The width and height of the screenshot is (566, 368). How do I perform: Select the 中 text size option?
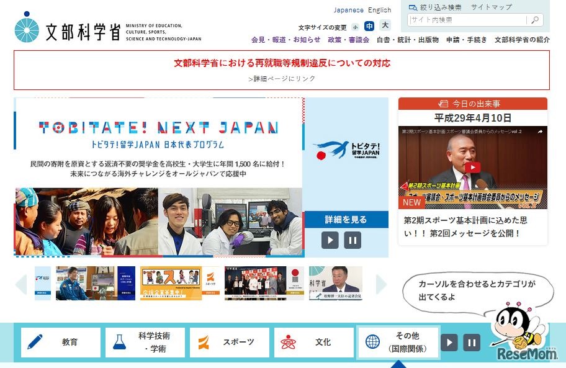click(x=369, y=27)
